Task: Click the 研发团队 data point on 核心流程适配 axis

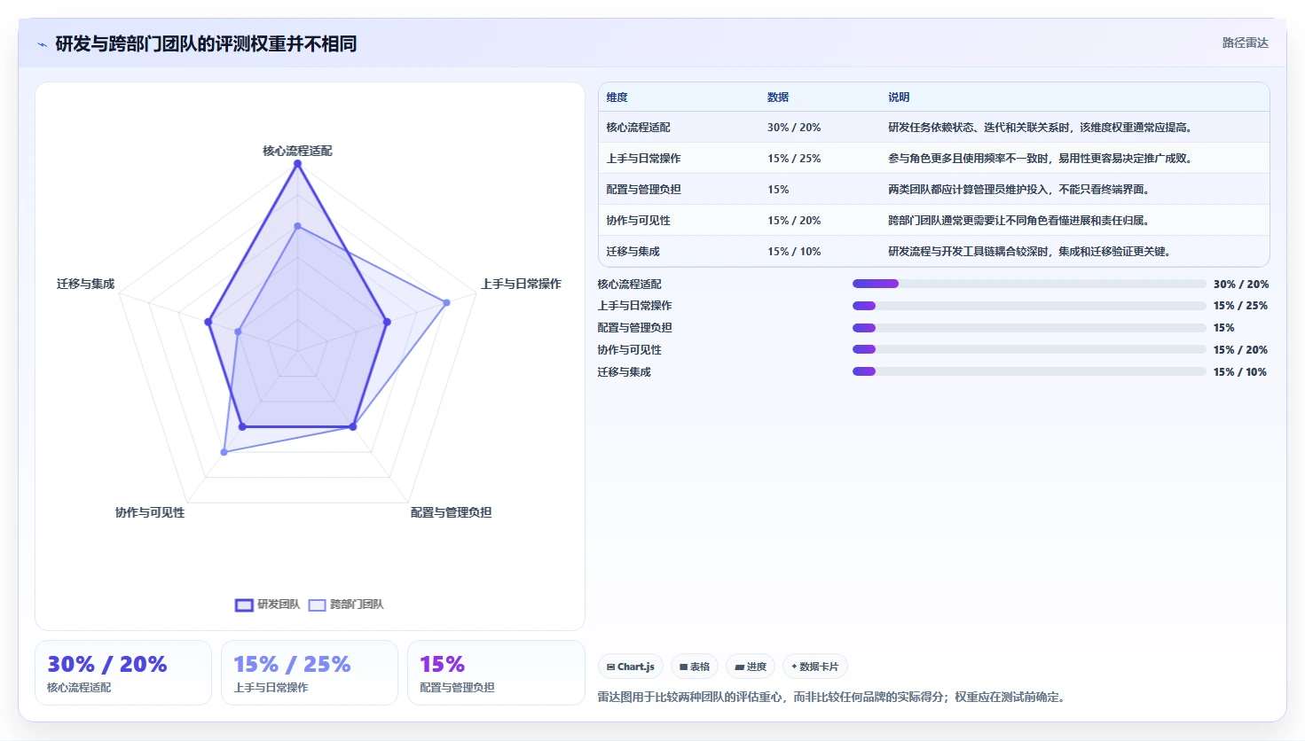Action: click(297, 164)
